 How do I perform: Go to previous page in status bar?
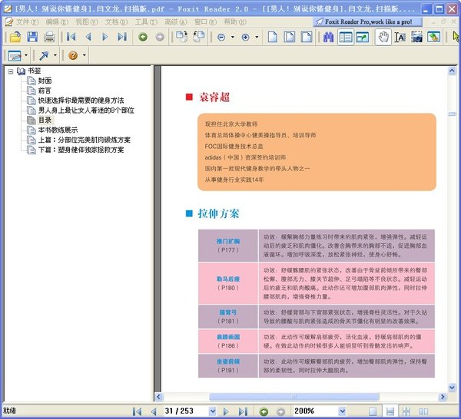154,411
